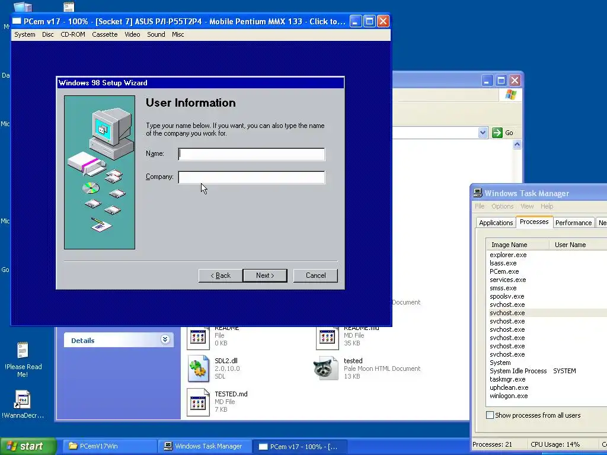Select the README.md file icon (35 KB)
The image size is (607, 455).
[x=327, y=337]
